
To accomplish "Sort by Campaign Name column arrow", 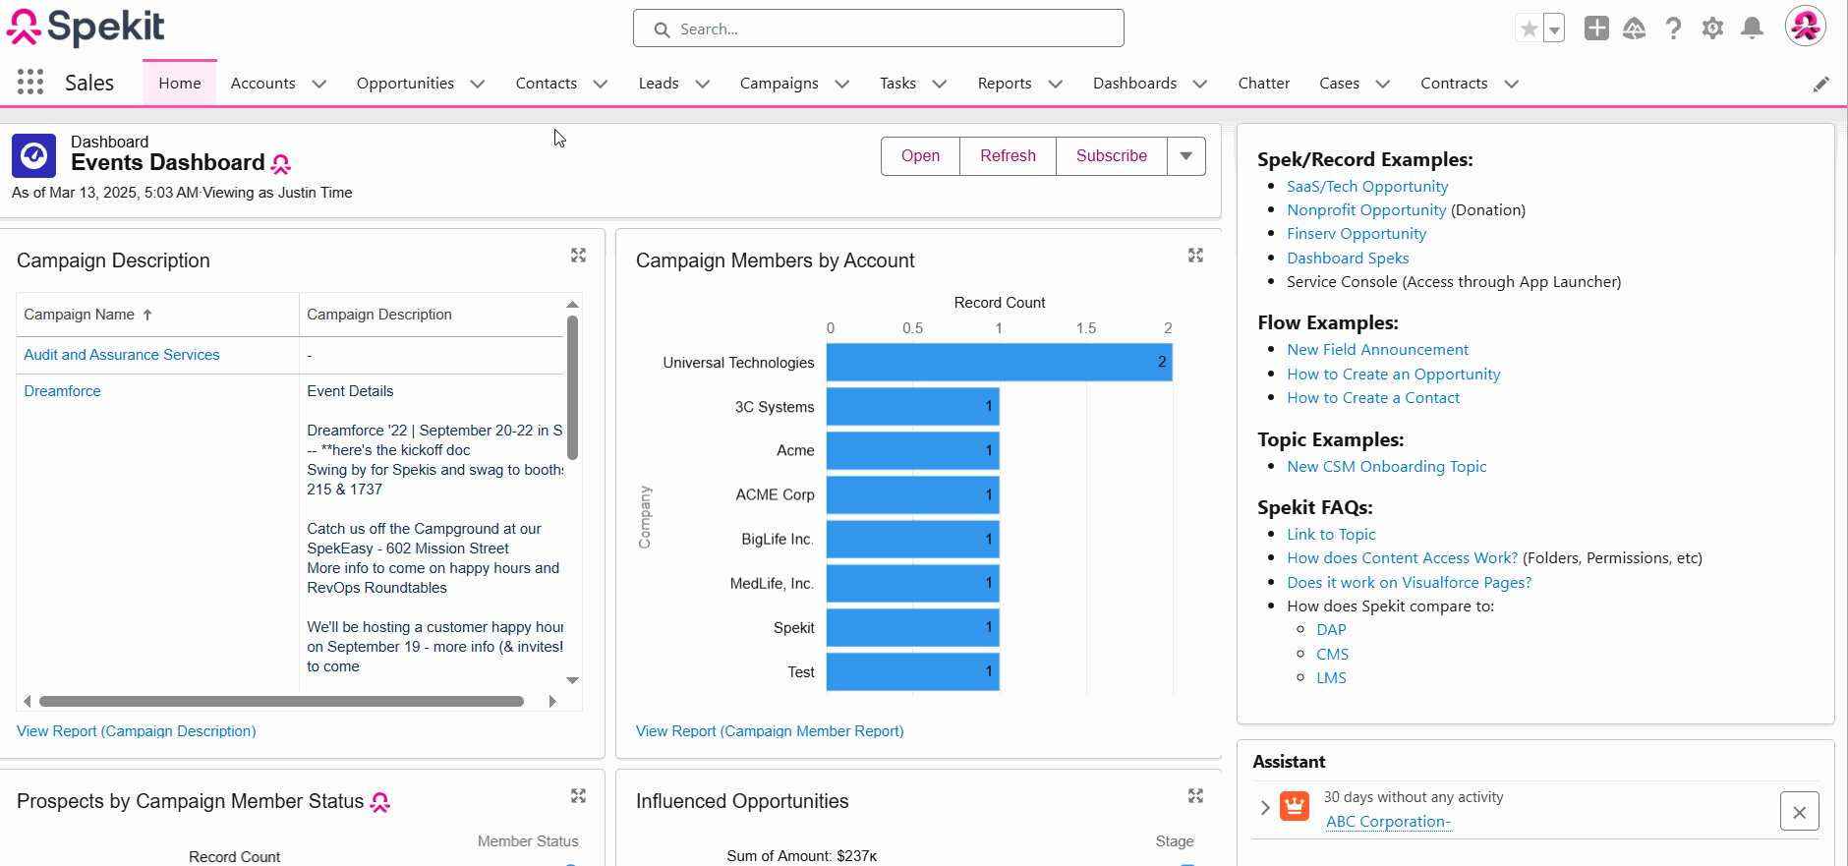I will [x=147, y=315].
